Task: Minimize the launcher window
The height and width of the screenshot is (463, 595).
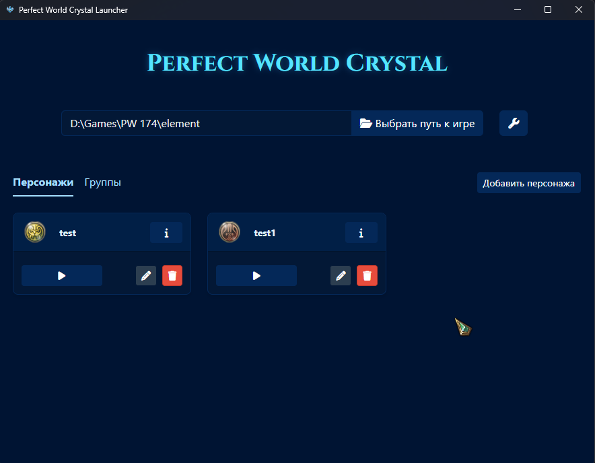Action: click(x=518, y=10)
